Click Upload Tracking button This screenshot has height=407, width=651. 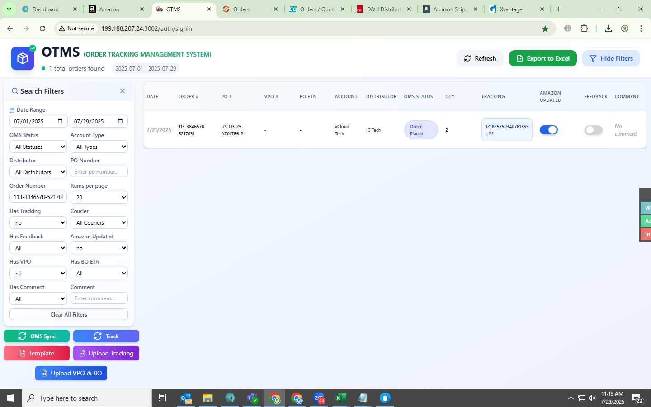pyautogui.click(x=106, y=353)
